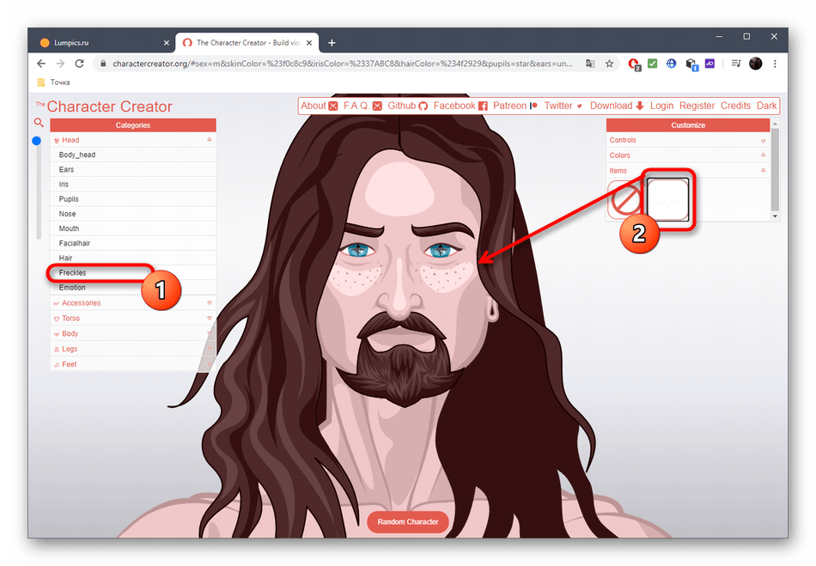This screenshot has height=566, width=816.
Task: Collapse the Colors section
Action: (687, 155)
